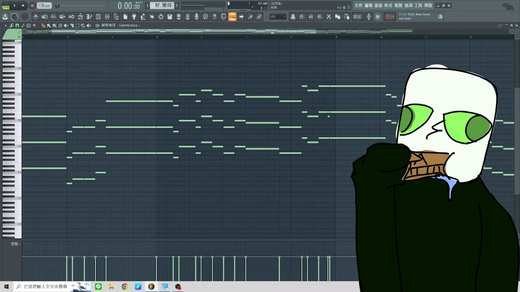Click the arrow left of the pattern name
The height and width of the screenshot is (292, 520).
pyautogui.click(x=148, y=6)
